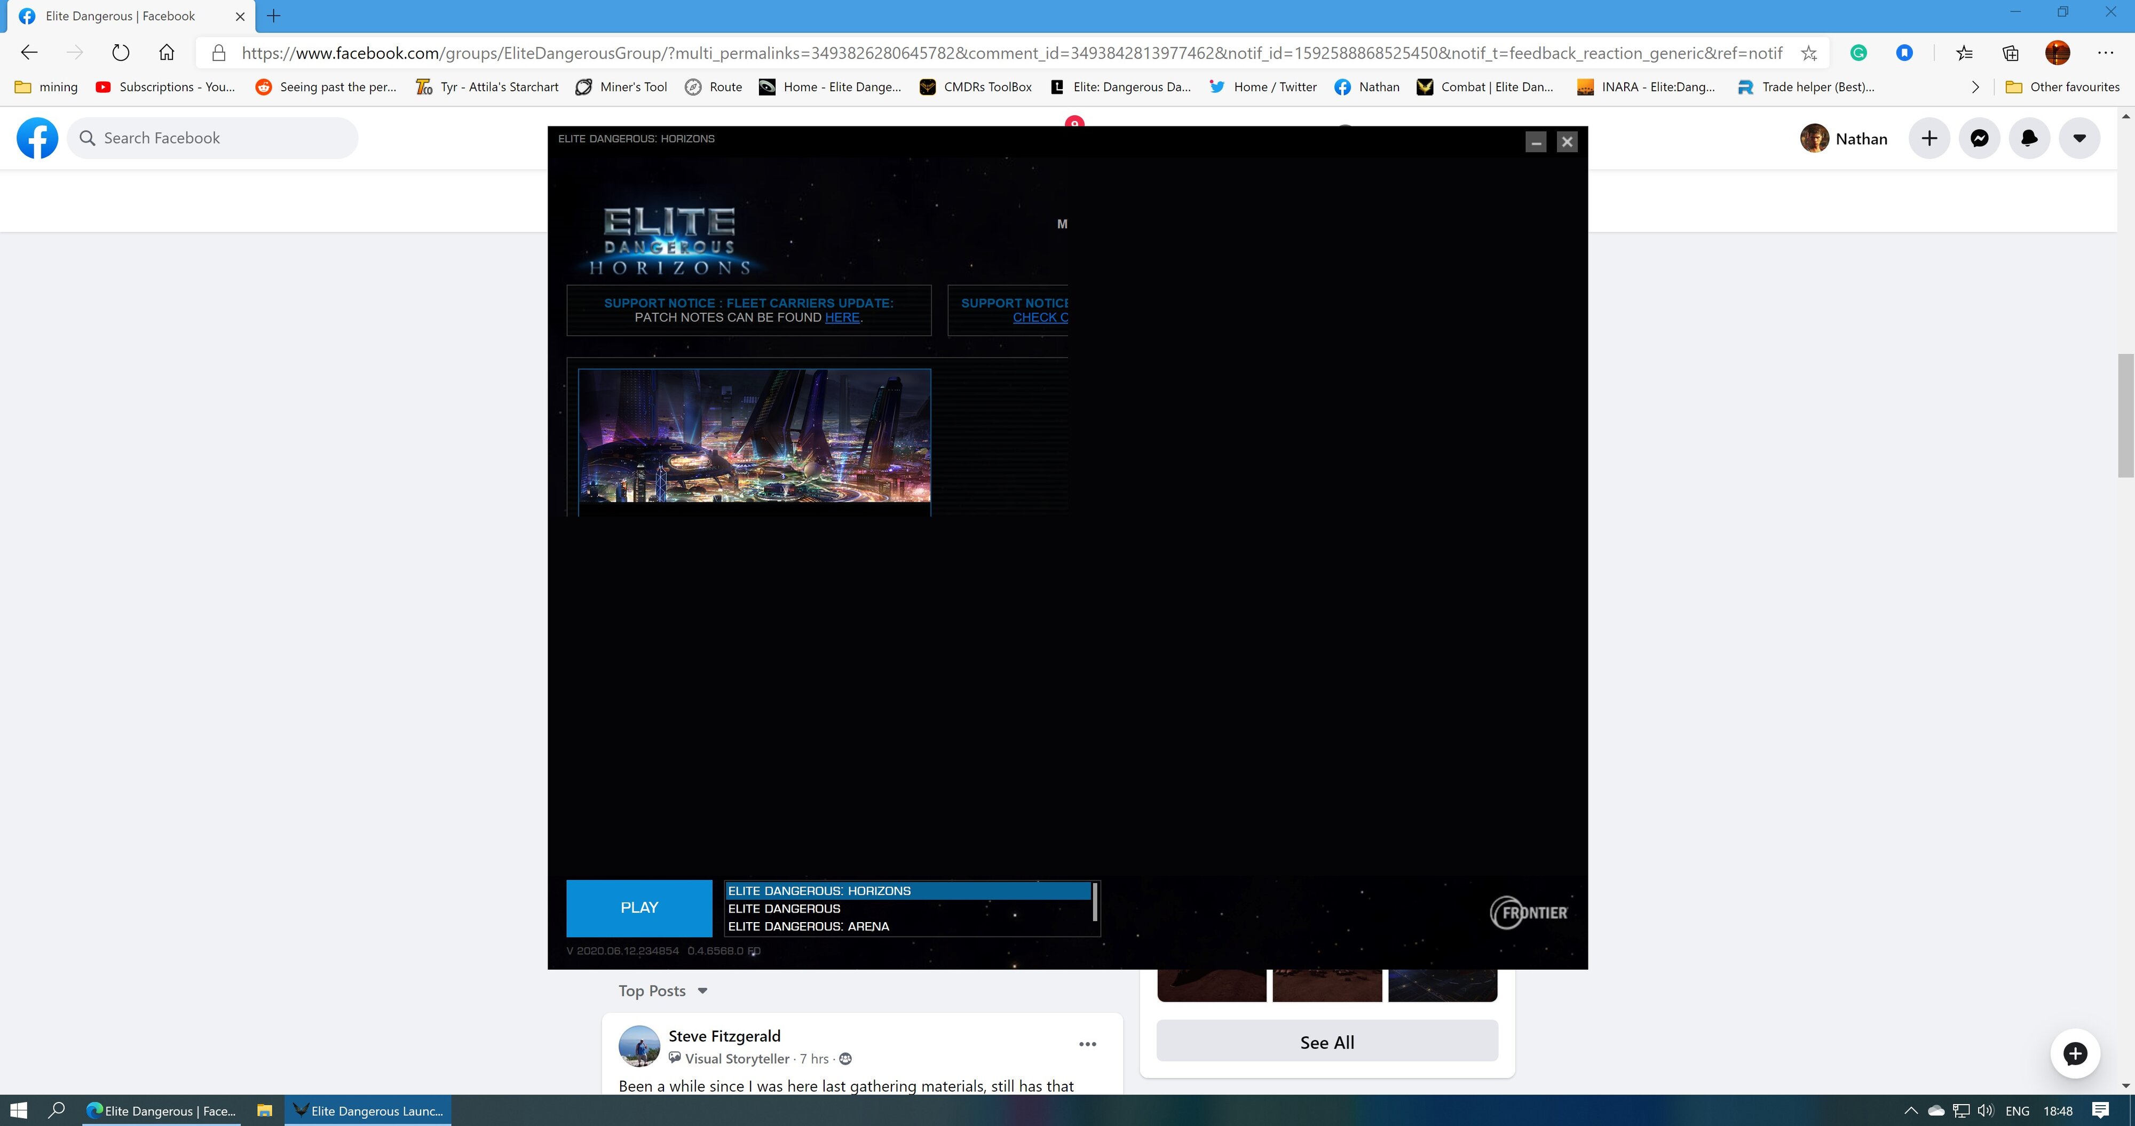Close the Elite Dangerous | Facebook tab

click(x=240, y=15)
